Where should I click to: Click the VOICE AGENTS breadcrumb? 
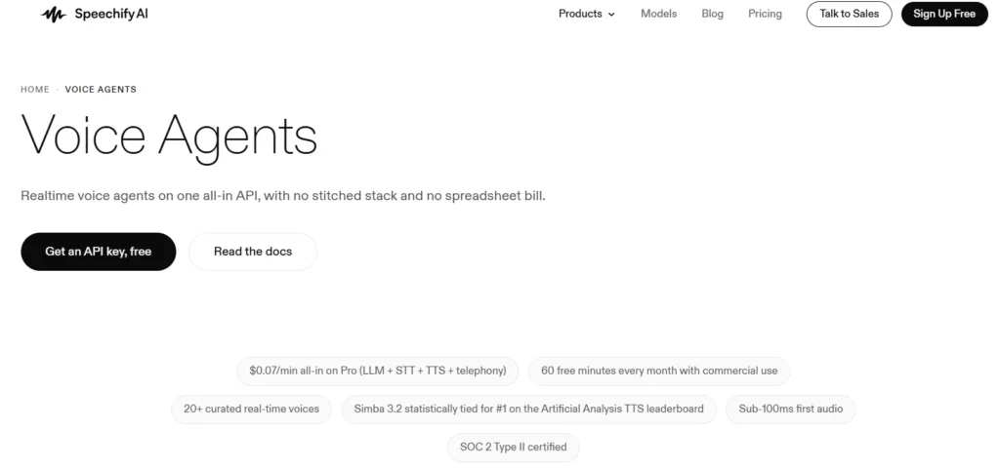pos(101,89)
